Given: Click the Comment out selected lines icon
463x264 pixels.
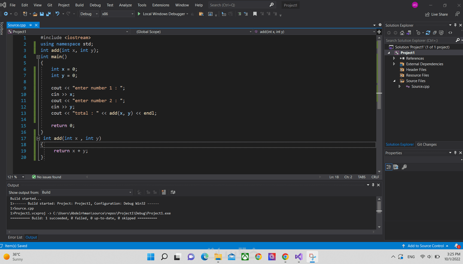Looking at the screenshot, I should [x=239, y=14].
